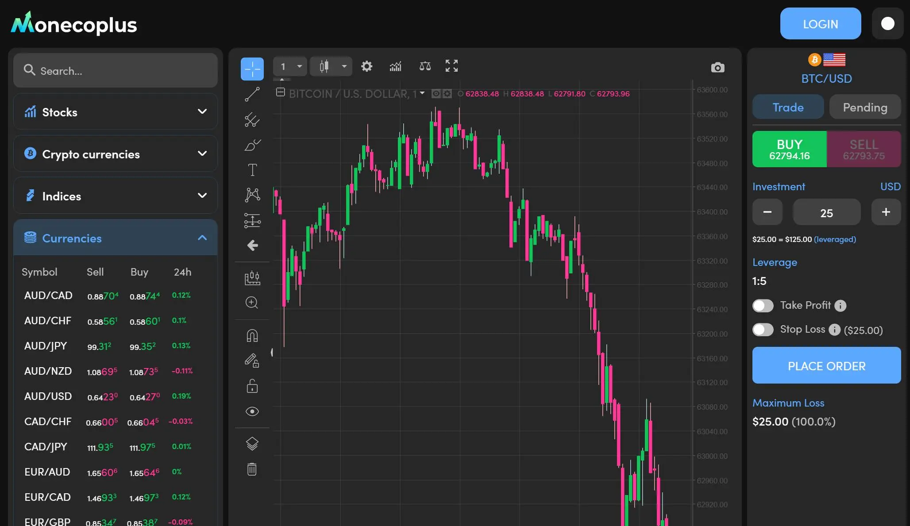Toggle fullscreen chart mode
The image size is (910, 526).
pos(451,66)
